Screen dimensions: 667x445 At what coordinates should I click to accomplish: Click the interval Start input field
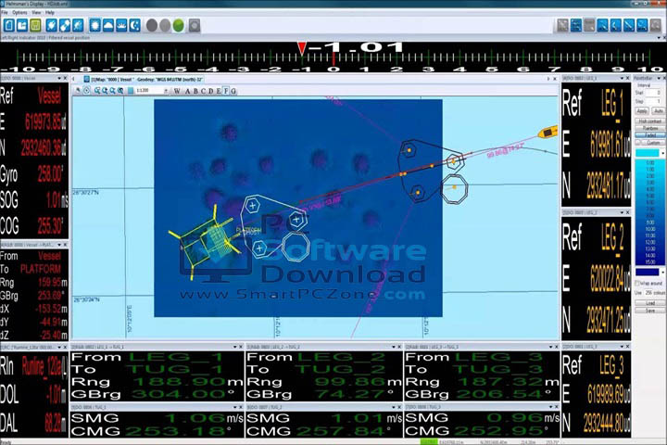(x=653, y=93)
